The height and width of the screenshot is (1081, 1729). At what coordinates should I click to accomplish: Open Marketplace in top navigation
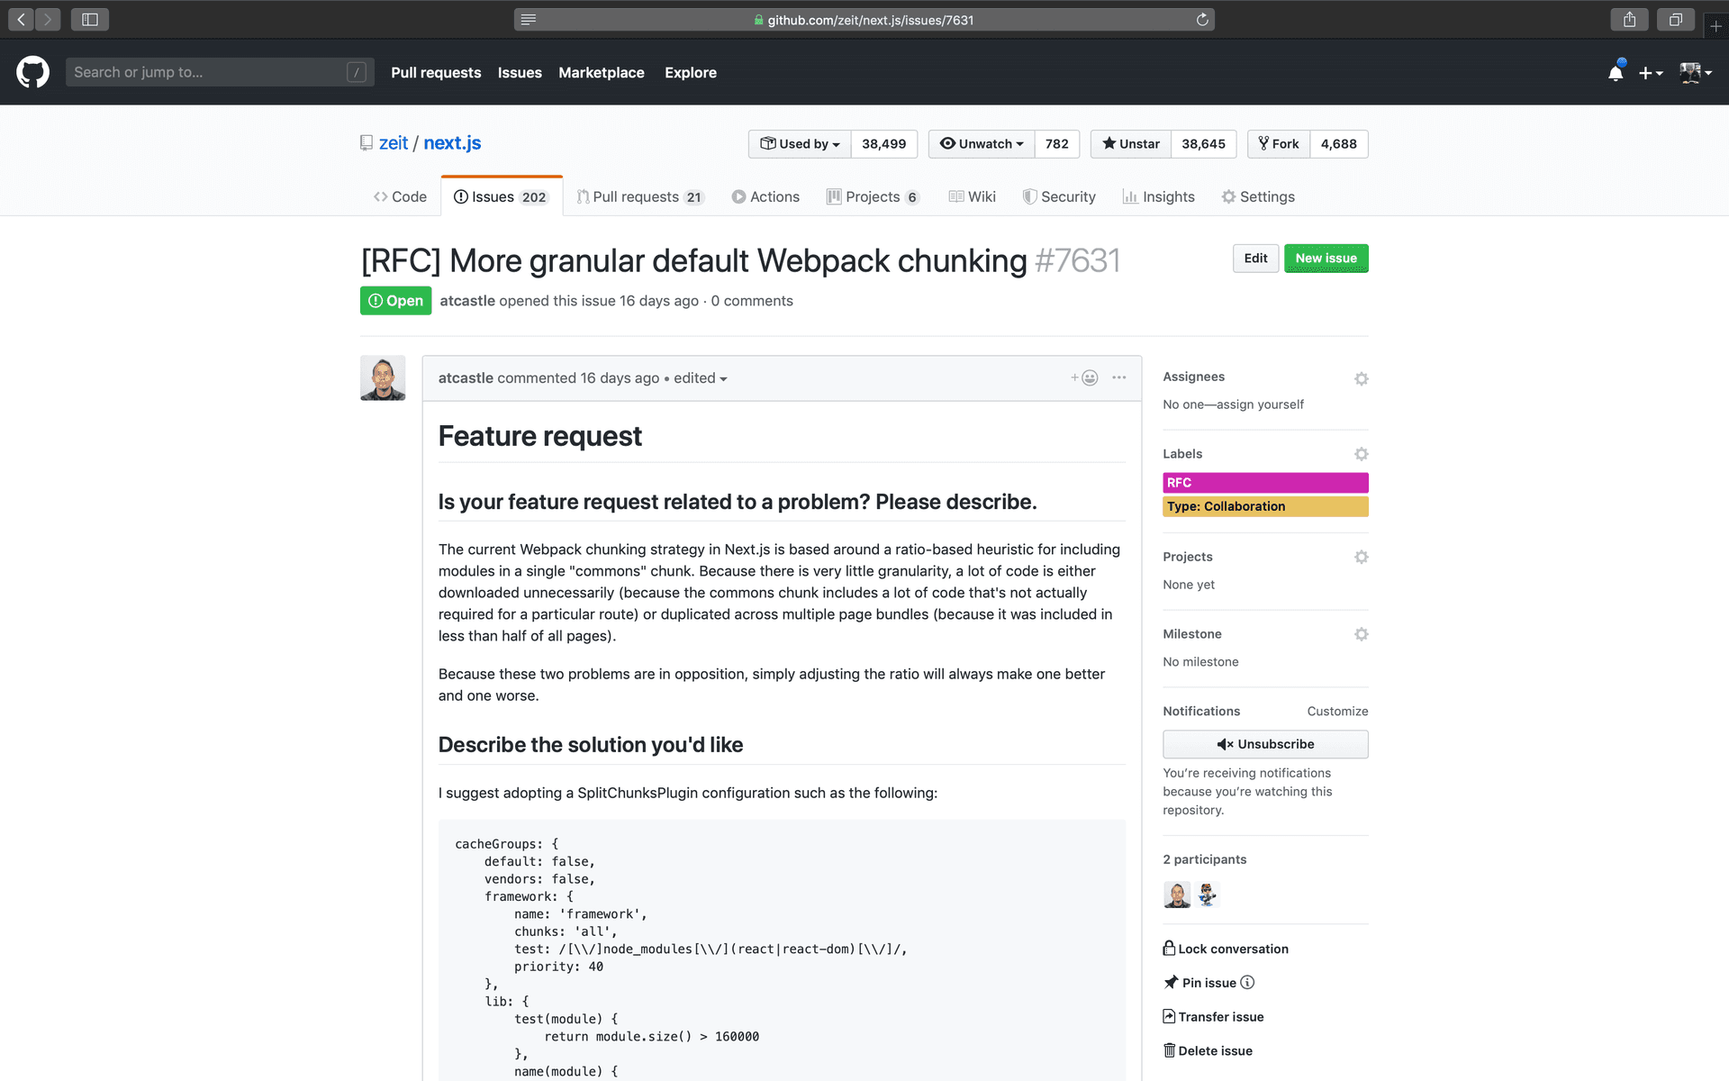[x=602, y=72]
